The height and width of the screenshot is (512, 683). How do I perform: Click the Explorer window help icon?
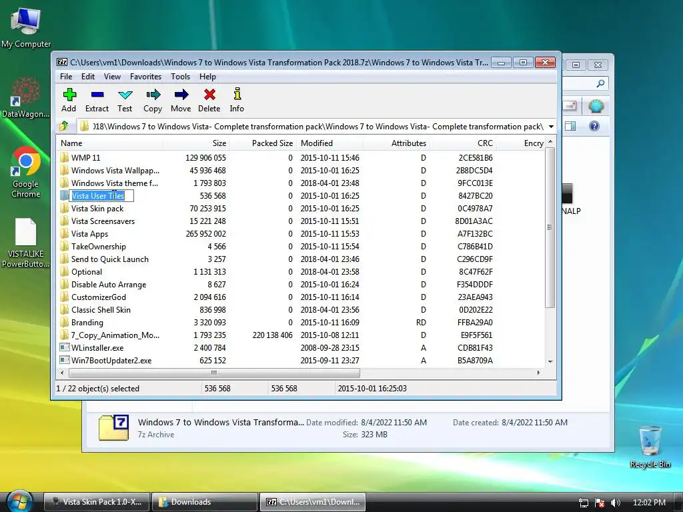(x=594, y=126)
